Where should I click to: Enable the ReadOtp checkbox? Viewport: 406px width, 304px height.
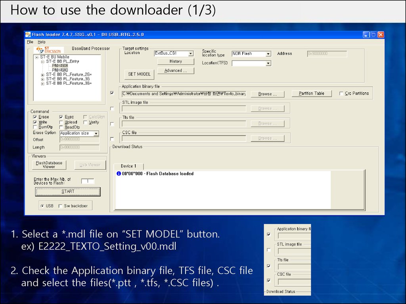pos(61,127)
